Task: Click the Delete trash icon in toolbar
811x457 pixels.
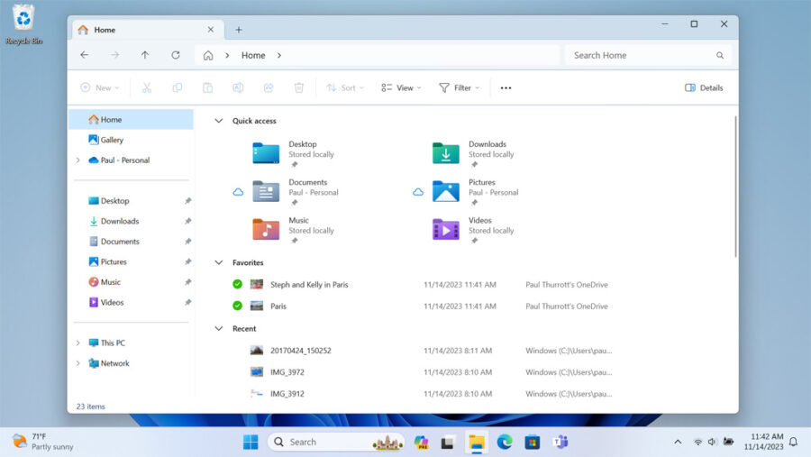Action: coord(299,87)
